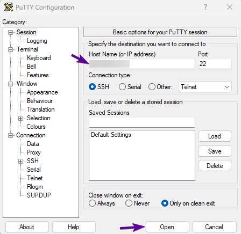
Task: Set close window on exit to Never
Action: point(129,203)
